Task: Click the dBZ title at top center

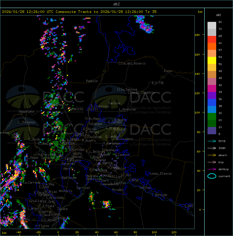Action: coord(116,4)
